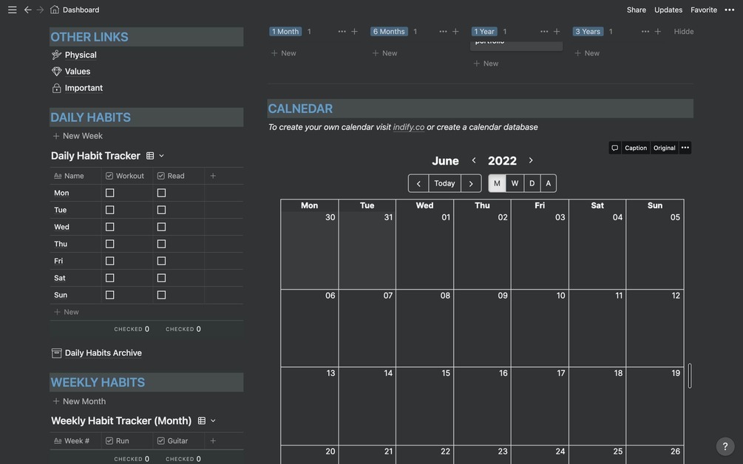Open the Share menu
The height and width of the screenshot is (464, 743).
click(x=637, y=10)
